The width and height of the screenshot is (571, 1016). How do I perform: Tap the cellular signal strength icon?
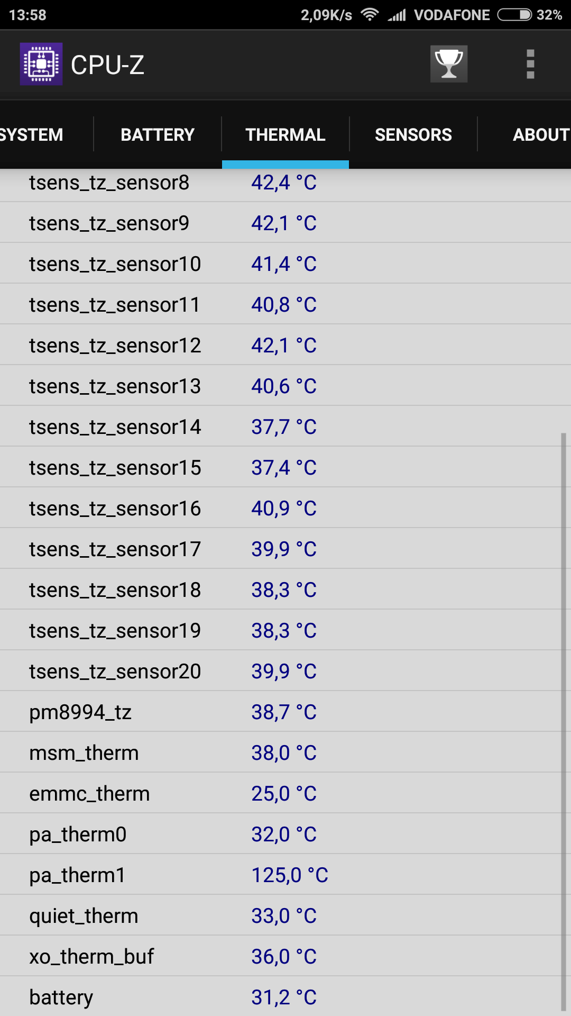click(x=397, y=14)
